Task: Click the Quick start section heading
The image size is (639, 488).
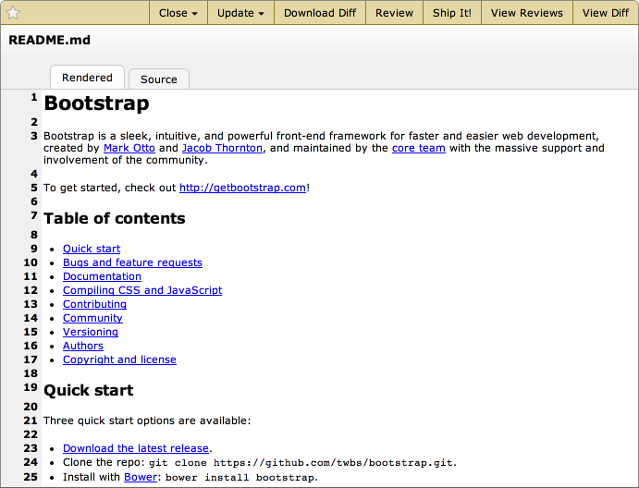Action: tap(89, 390)
